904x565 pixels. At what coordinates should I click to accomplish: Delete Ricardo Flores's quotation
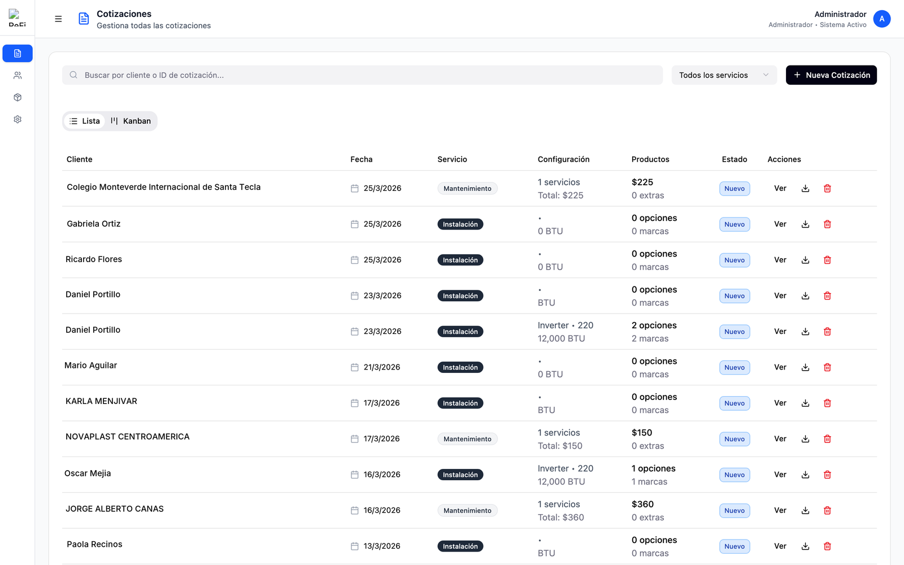[x=827, y=260]
